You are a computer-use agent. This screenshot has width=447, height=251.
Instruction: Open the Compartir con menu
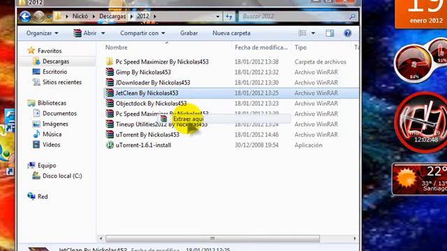(x=142, y=33)
